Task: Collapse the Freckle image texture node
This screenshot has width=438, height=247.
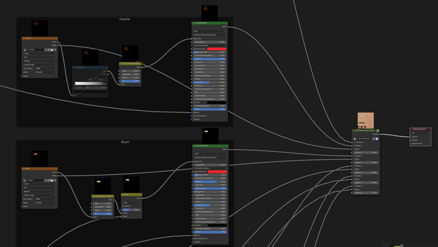Action: click(24, 38)
